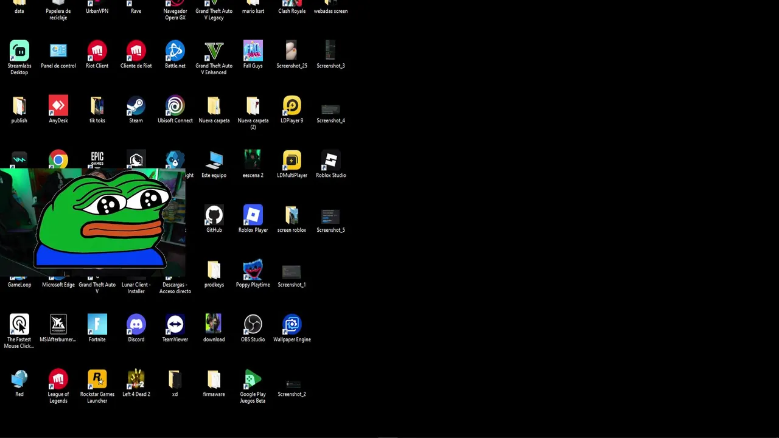Open the Nueva carpeta folder
779x438 pixels.
214,106
